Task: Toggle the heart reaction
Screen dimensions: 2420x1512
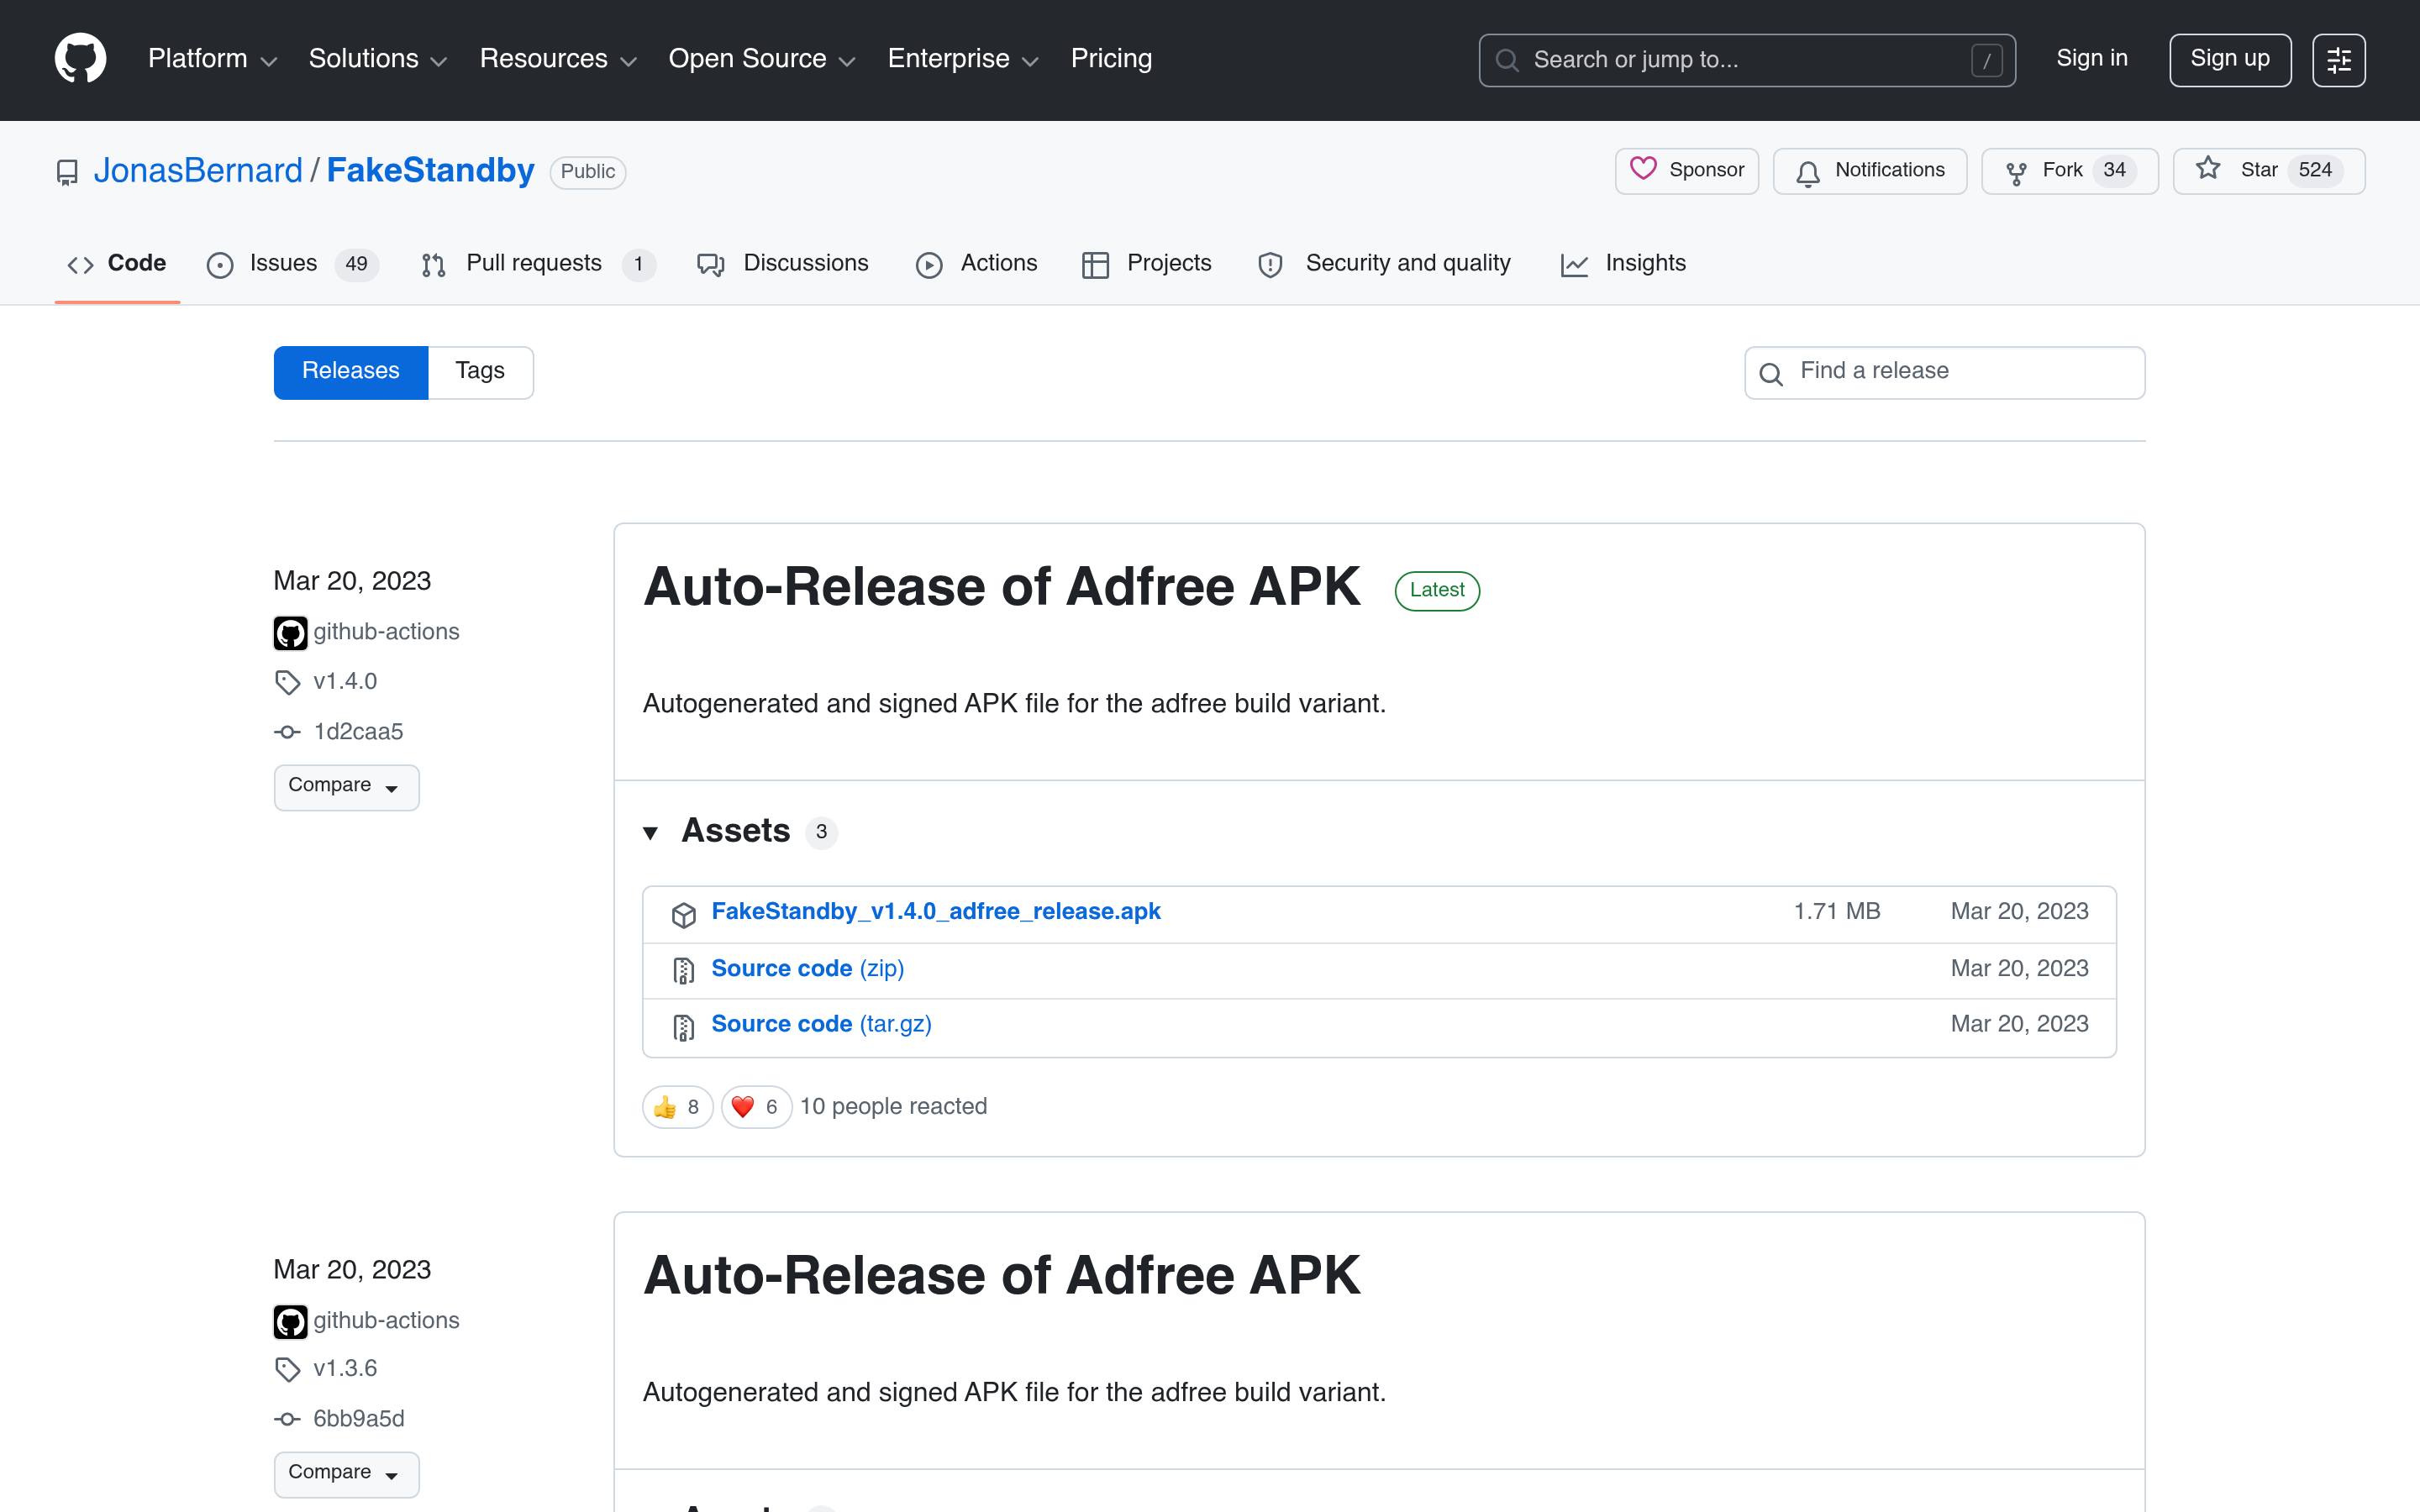Action: [756, 1107]
